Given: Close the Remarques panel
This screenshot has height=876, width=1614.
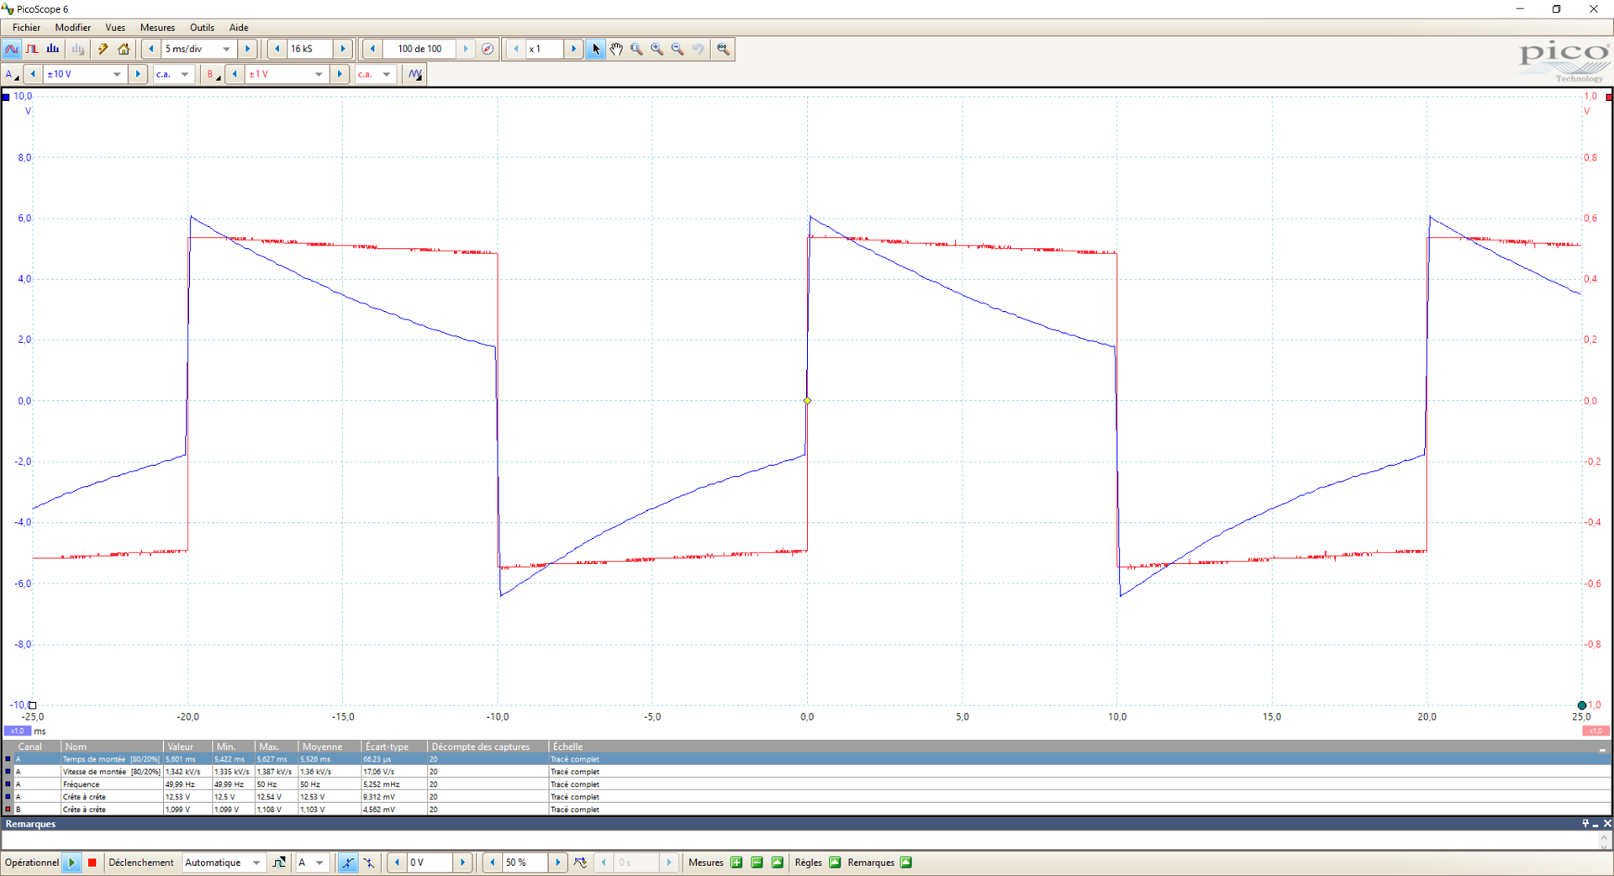Looking at the screenshot, I should click(1606, 824).
